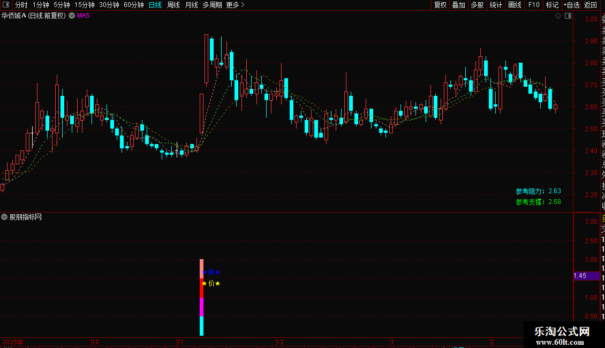Click the 标记 mark button
Screen dimensions: 605x348
(552, 5)
